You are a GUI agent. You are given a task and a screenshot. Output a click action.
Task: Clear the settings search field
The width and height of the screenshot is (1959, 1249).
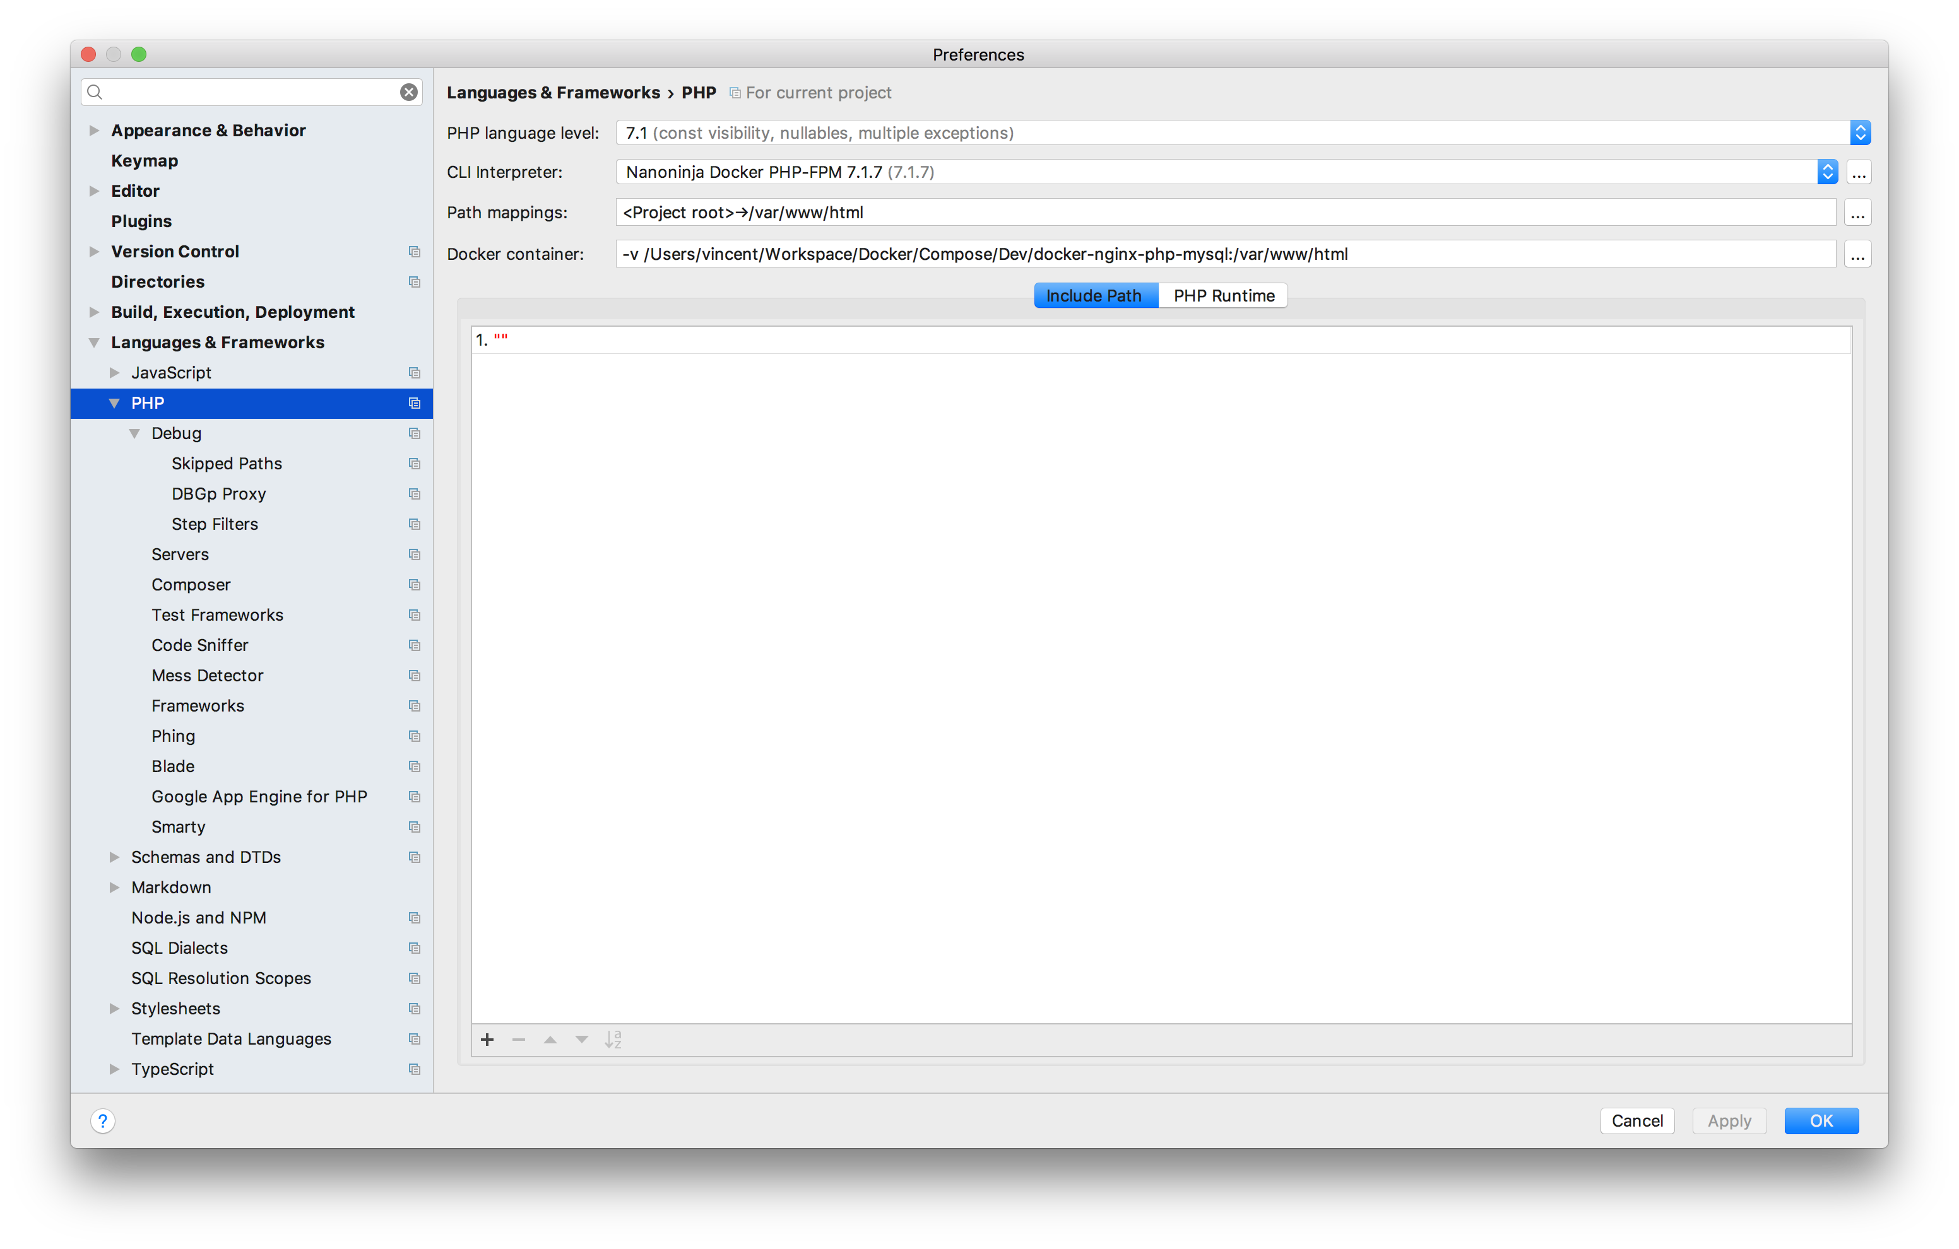(408, 92)
